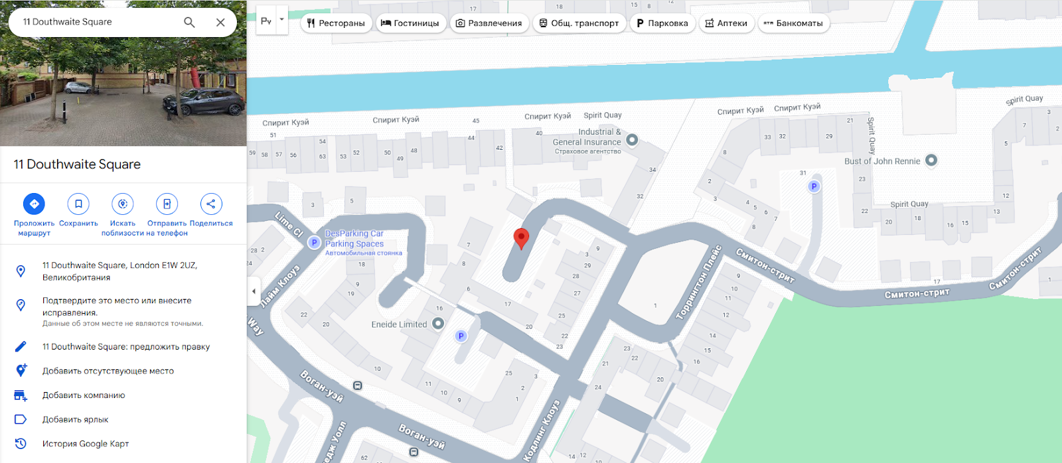Click Добавить отсутствующее место
Viewport: 1062px width, 463px height.
tap(108, 371)
